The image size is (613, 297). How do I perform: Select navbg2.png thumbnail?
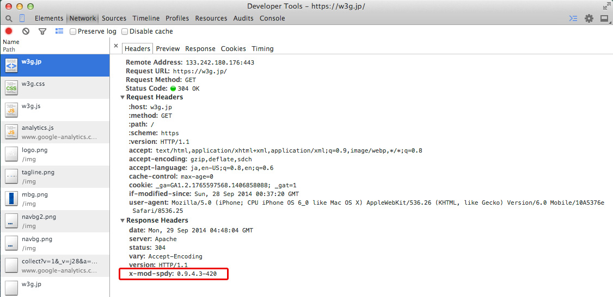tap(11, 221)
